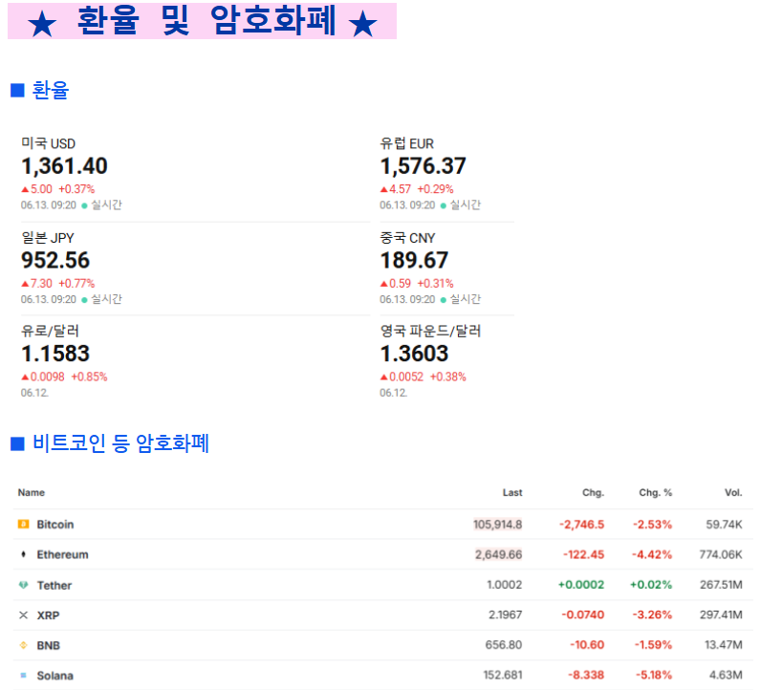Sort by the Last column header
Image resolution: width=760 pixels, height=690 pixels.
[512, 492]
